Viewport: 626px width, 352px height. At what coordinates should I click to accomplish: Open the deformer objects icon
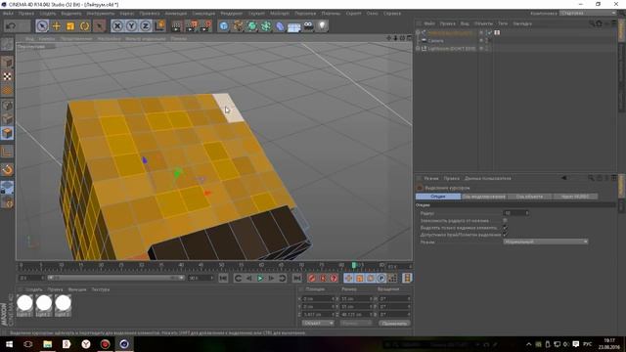click(x=280, y=26)
